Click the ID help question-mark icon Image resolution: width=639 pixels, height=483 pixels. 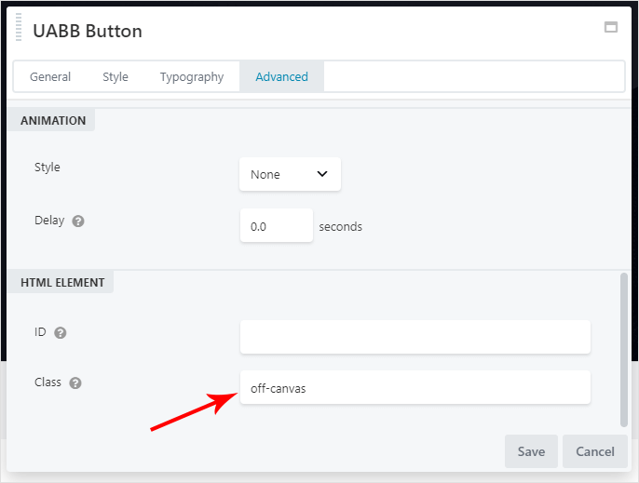[x=61, y=333]
